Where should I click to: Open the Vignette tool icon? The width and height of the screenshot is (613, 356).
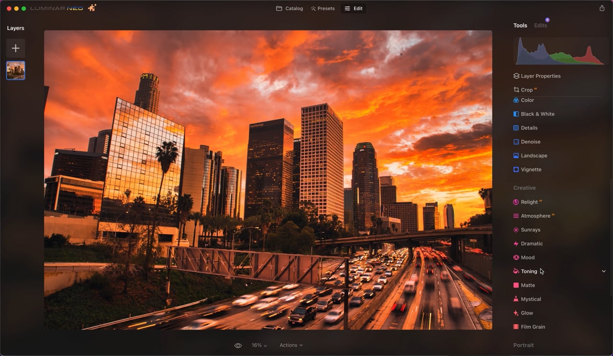pyautogui.click(x=516, y=170)
